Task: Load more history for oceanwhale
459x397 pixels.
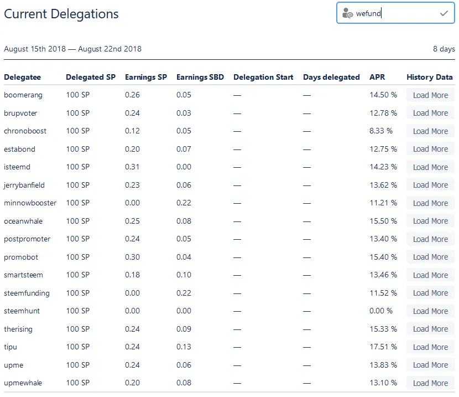Action: click(430, 221)
